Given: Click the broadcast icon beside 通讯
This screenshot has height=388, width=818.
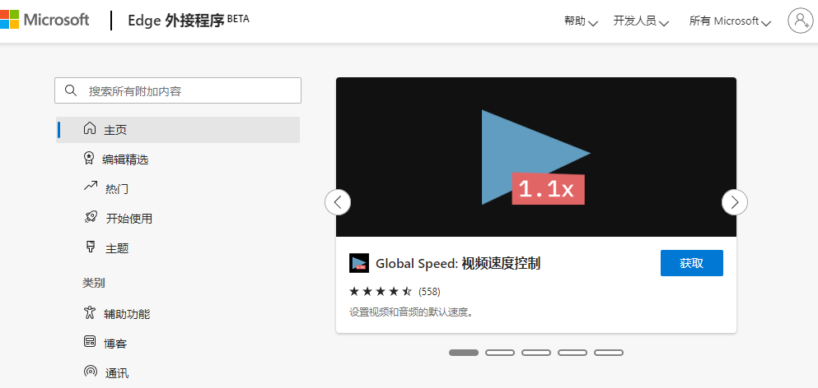Looking at the screenshot, I should [x=91, y=372].
